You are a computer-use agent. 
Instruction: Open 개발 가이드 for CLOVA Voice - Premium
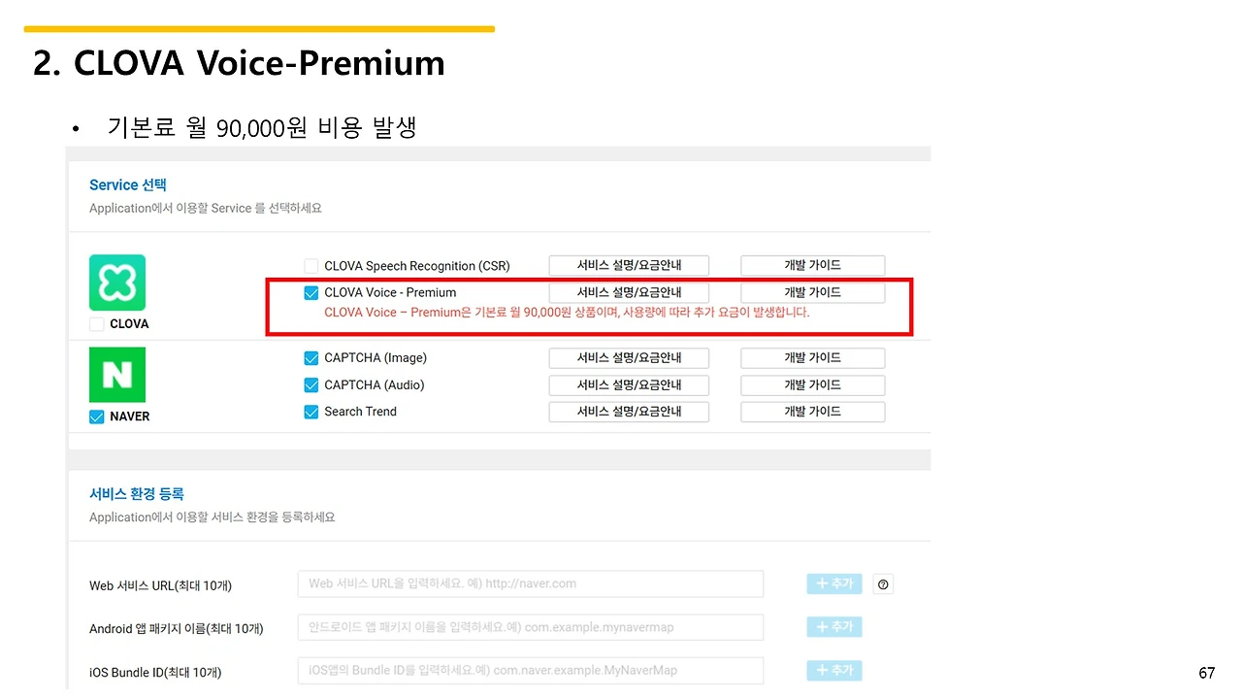(813, 292)
